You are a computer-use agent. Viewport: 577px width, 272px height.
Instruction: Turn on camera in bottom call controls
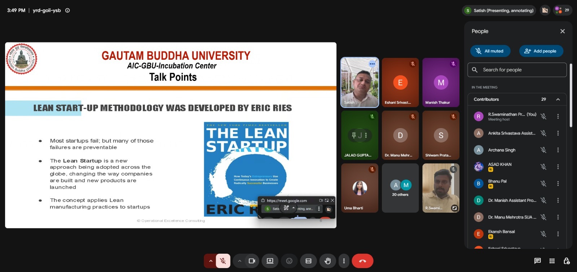(252, 261)
